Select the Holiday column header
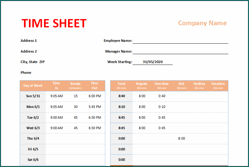Image resolution: width=249 pixels, height=167 pixels. [199, 85]
